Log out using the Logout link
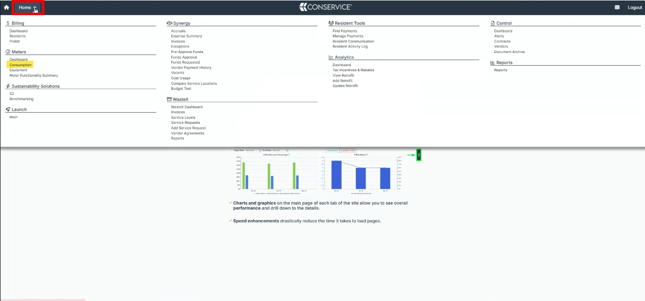This screenshot has width=645, height=301. click(635, 8)
